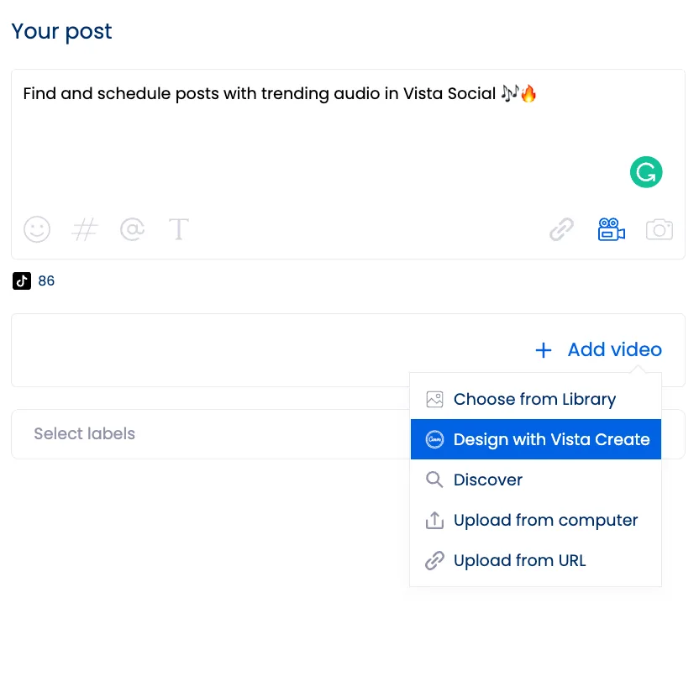Click the plus icon beside Add video
The width and height of the screenshot is (699, 687).
[x=544, y=350]
